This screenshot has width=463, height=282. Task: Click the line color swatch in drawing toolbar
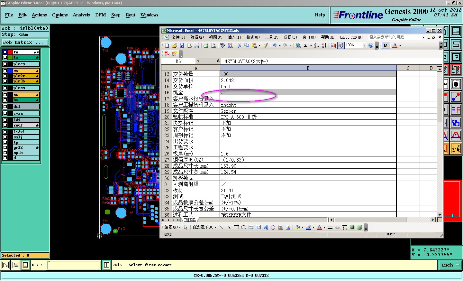[x=308, y=227]
